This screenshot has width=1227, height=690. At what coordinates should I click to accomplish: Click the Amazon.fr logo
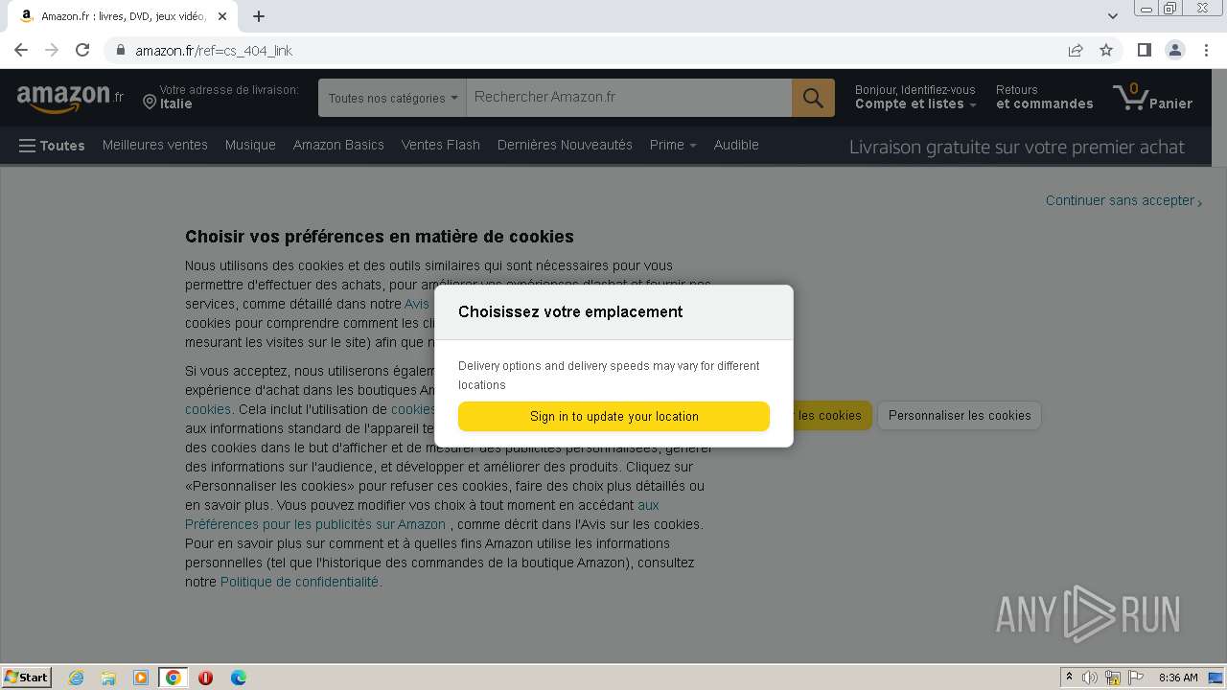click(70, 98)
